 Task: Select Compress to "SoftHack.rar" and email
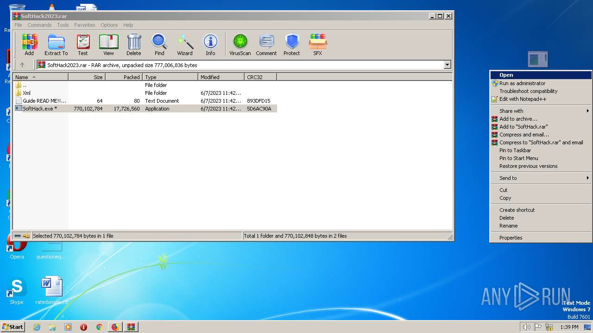click(x=541, y=142)
